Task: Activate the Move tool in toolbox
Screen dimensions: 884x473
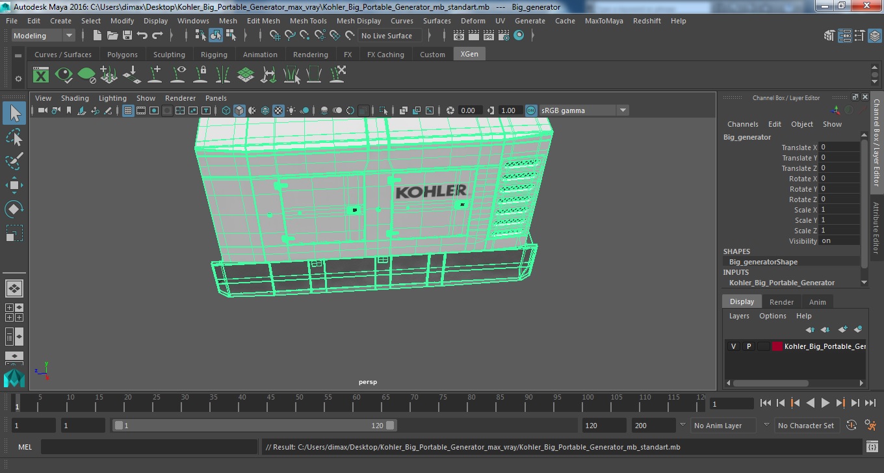Action: 14,185
